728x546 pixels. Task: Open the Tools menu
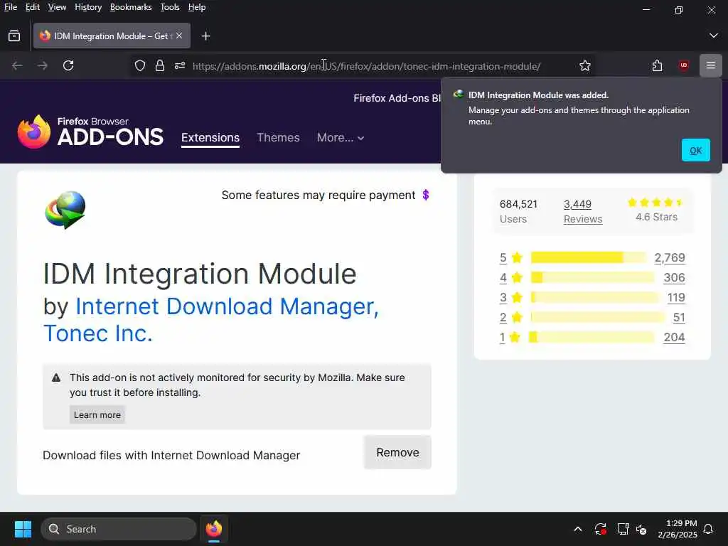click(170, 7)
